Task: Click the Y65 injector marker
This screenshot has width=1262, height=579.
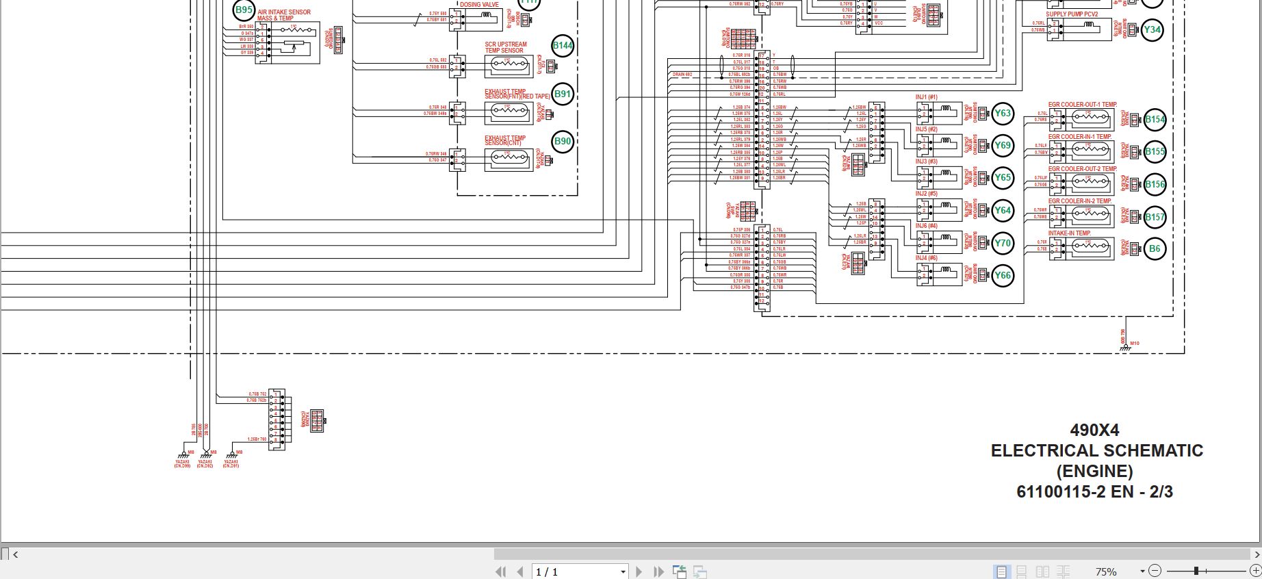Action: pos(1003,177)
